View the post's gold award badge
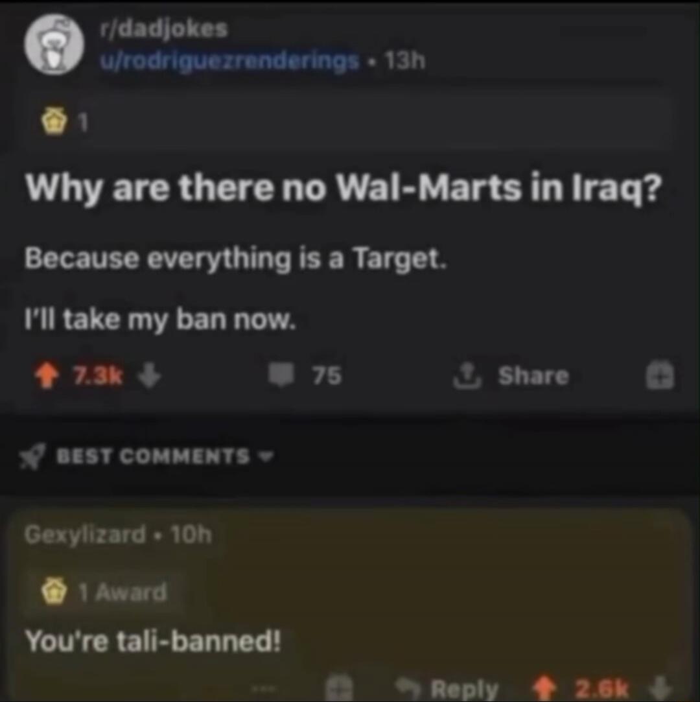 tap(54, 122)
